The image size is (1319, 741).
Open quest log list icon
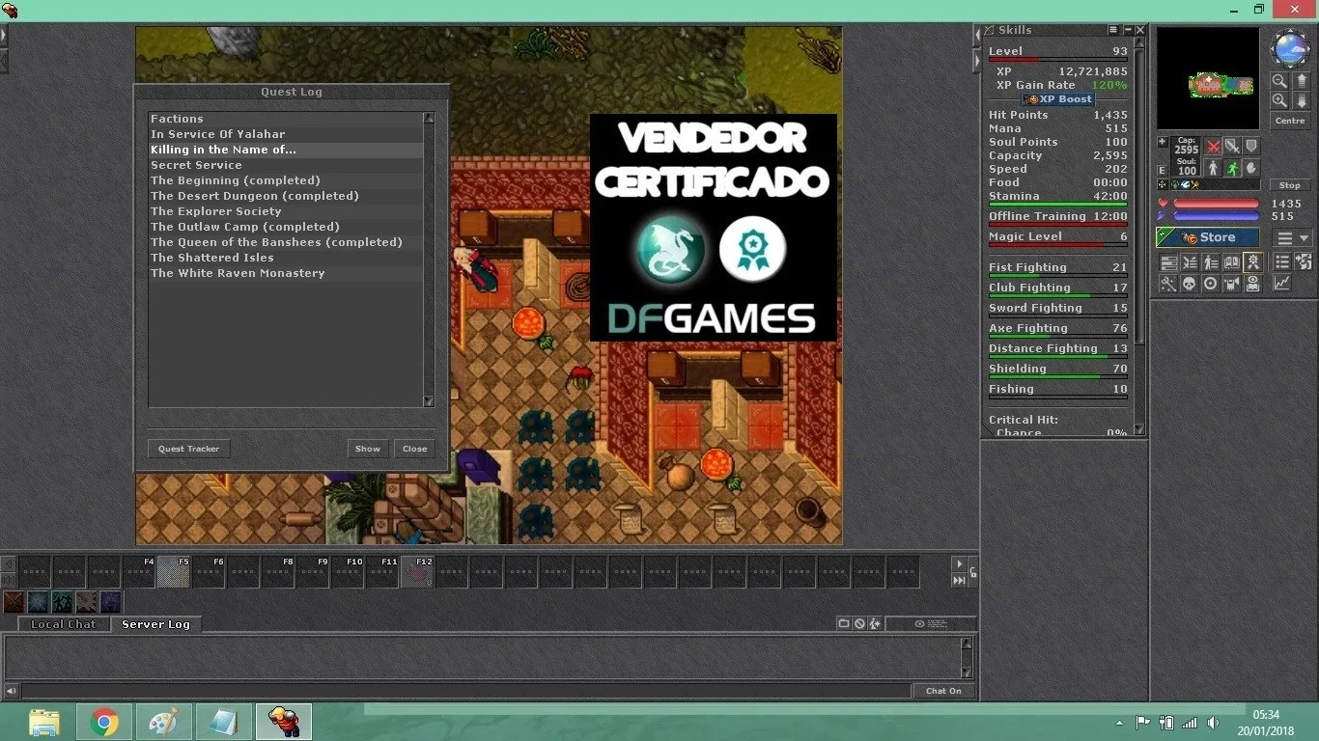pos(1281,262)
